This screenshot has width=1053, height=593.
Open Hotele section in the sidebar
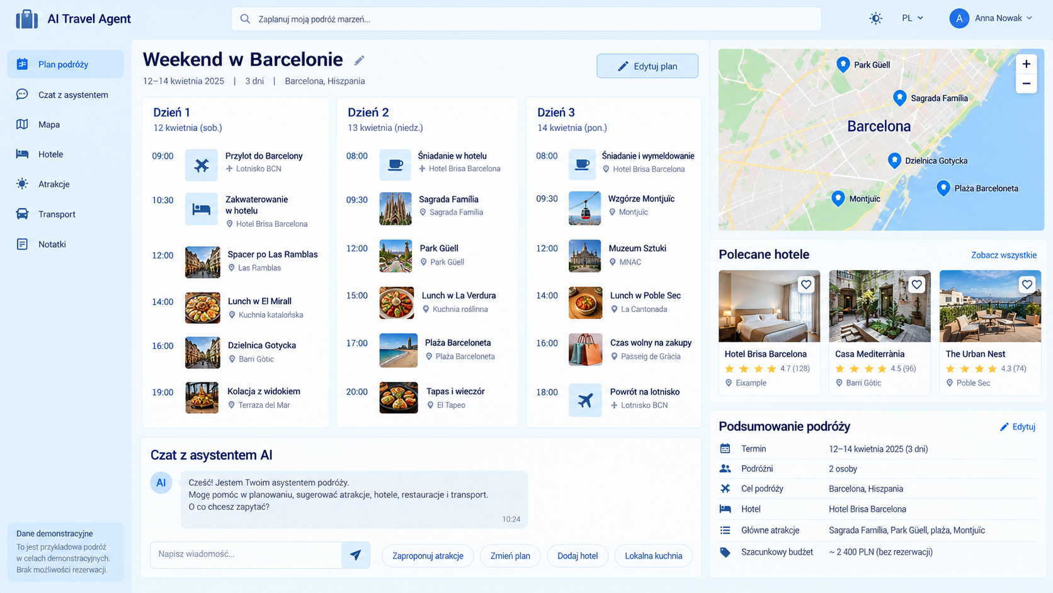click(65, 154)
